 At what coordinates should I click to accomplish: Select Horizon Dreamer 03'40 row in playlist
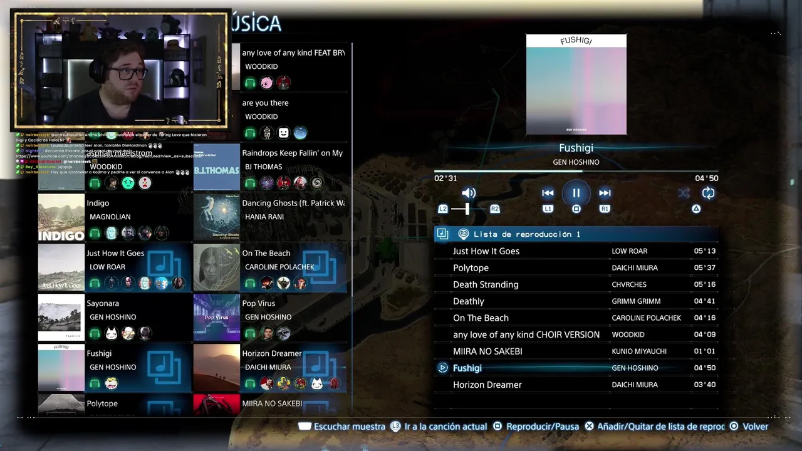576,385
